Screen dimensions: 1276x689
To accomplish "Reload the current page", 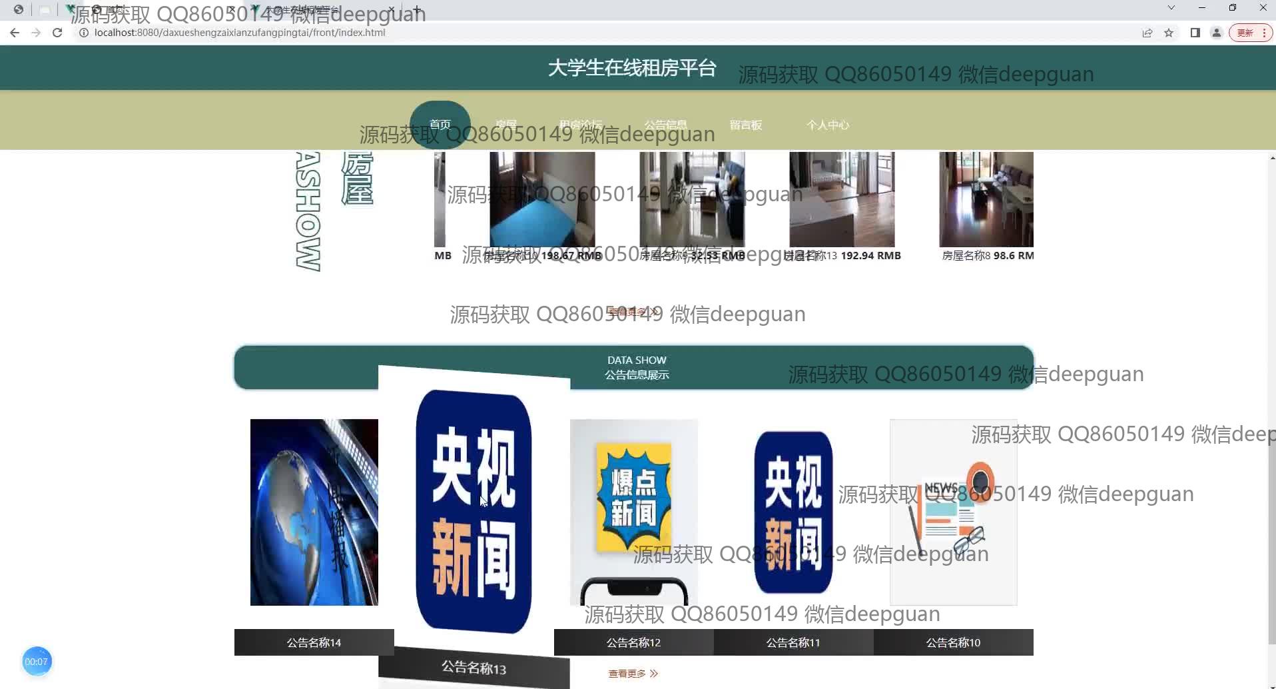I will click(57, 33).
